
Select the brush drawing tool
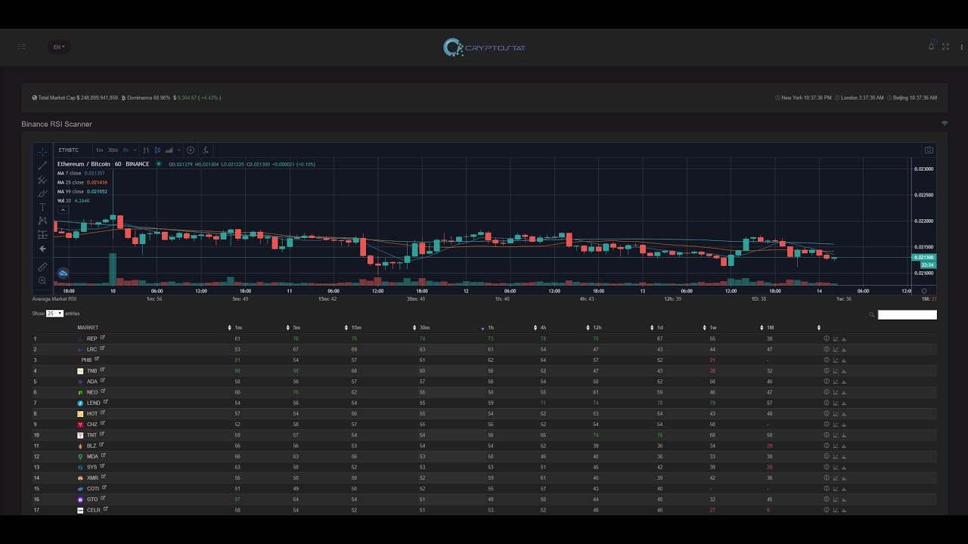point(42,193)
